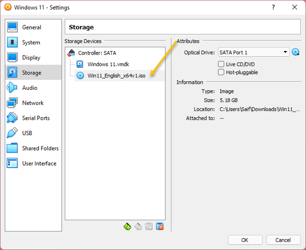306x250 pixels.
Task: Click the USB connector icon
Action: [x=12, y=133]
